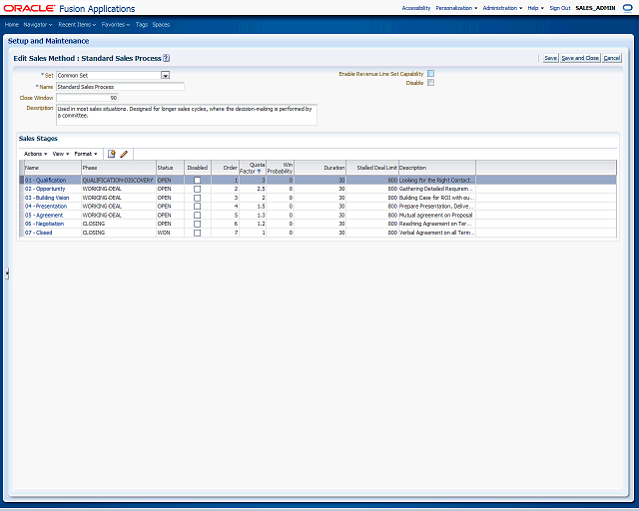Click the Create sales stage icon
Screen dimensions: 639x511
click(111, 154)
